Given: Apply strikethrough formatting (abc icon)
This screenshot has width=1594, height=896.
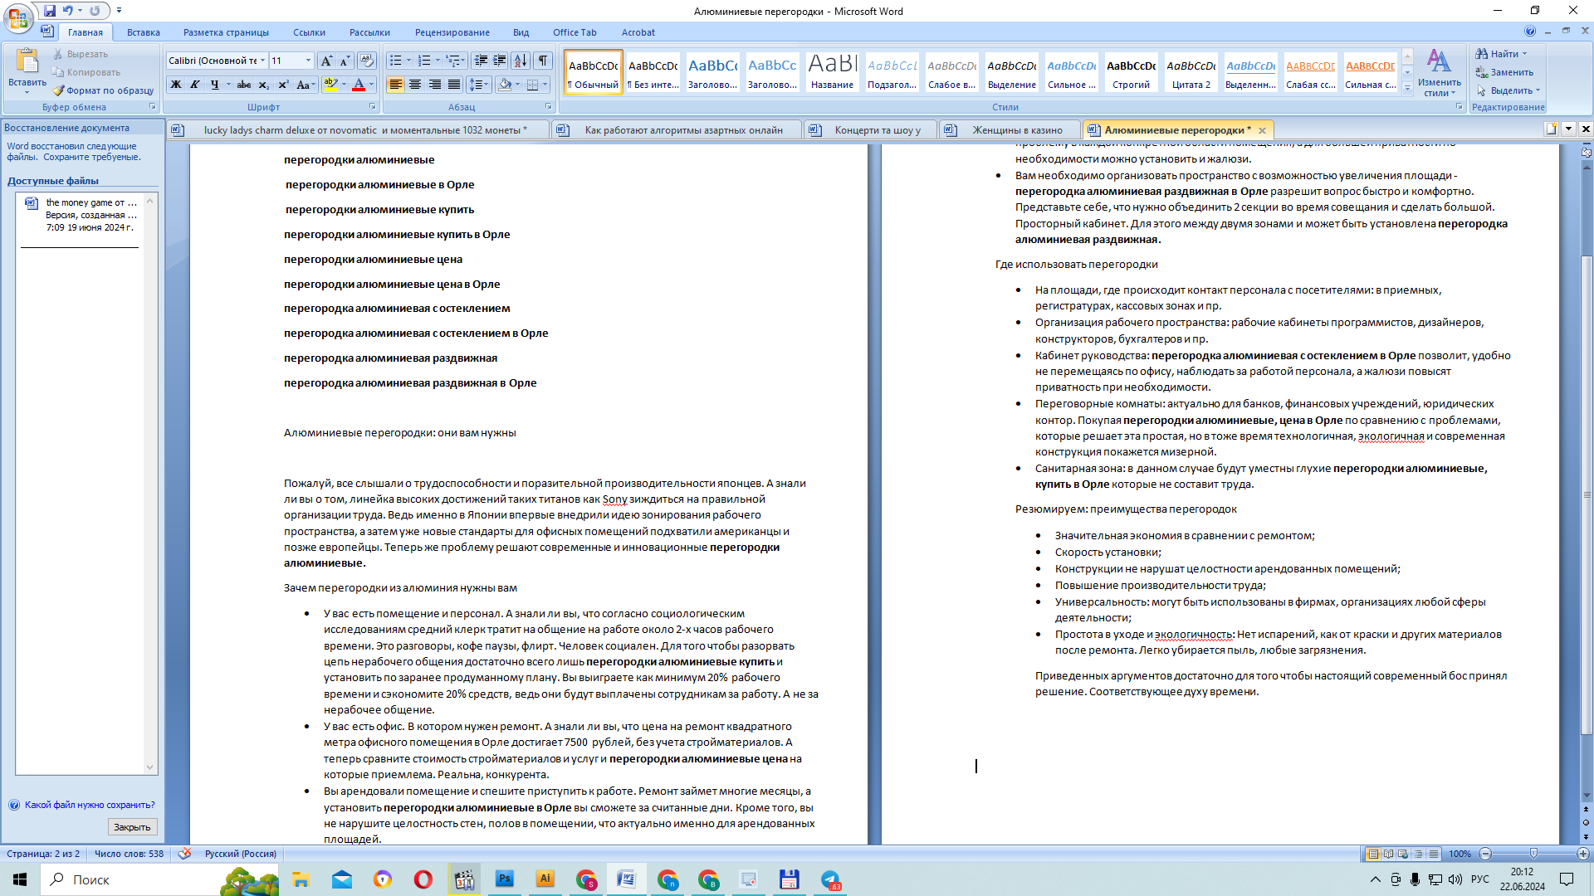Looking at the screenshot, I should tap(243, 85).
